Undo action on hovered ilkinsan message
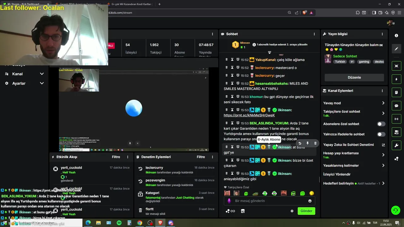The height and width of the screenshot is (227, 404). click(x=300, y=143)
